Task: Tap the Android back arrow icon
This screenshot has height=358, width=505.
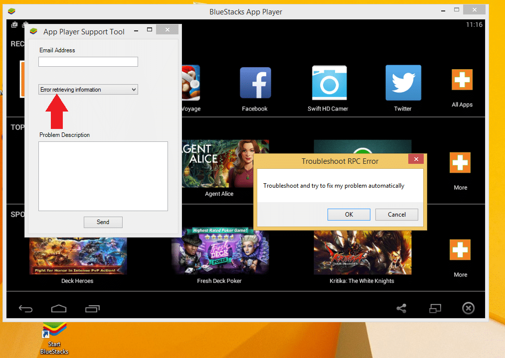Action: point(25,309)
